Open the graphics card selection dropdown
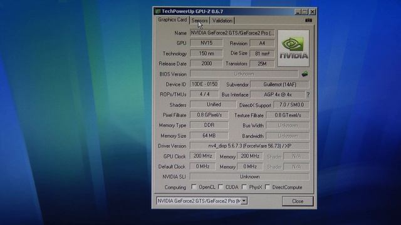Image resolution: width=401 pixels, height=225 pixels. (244, 201)
